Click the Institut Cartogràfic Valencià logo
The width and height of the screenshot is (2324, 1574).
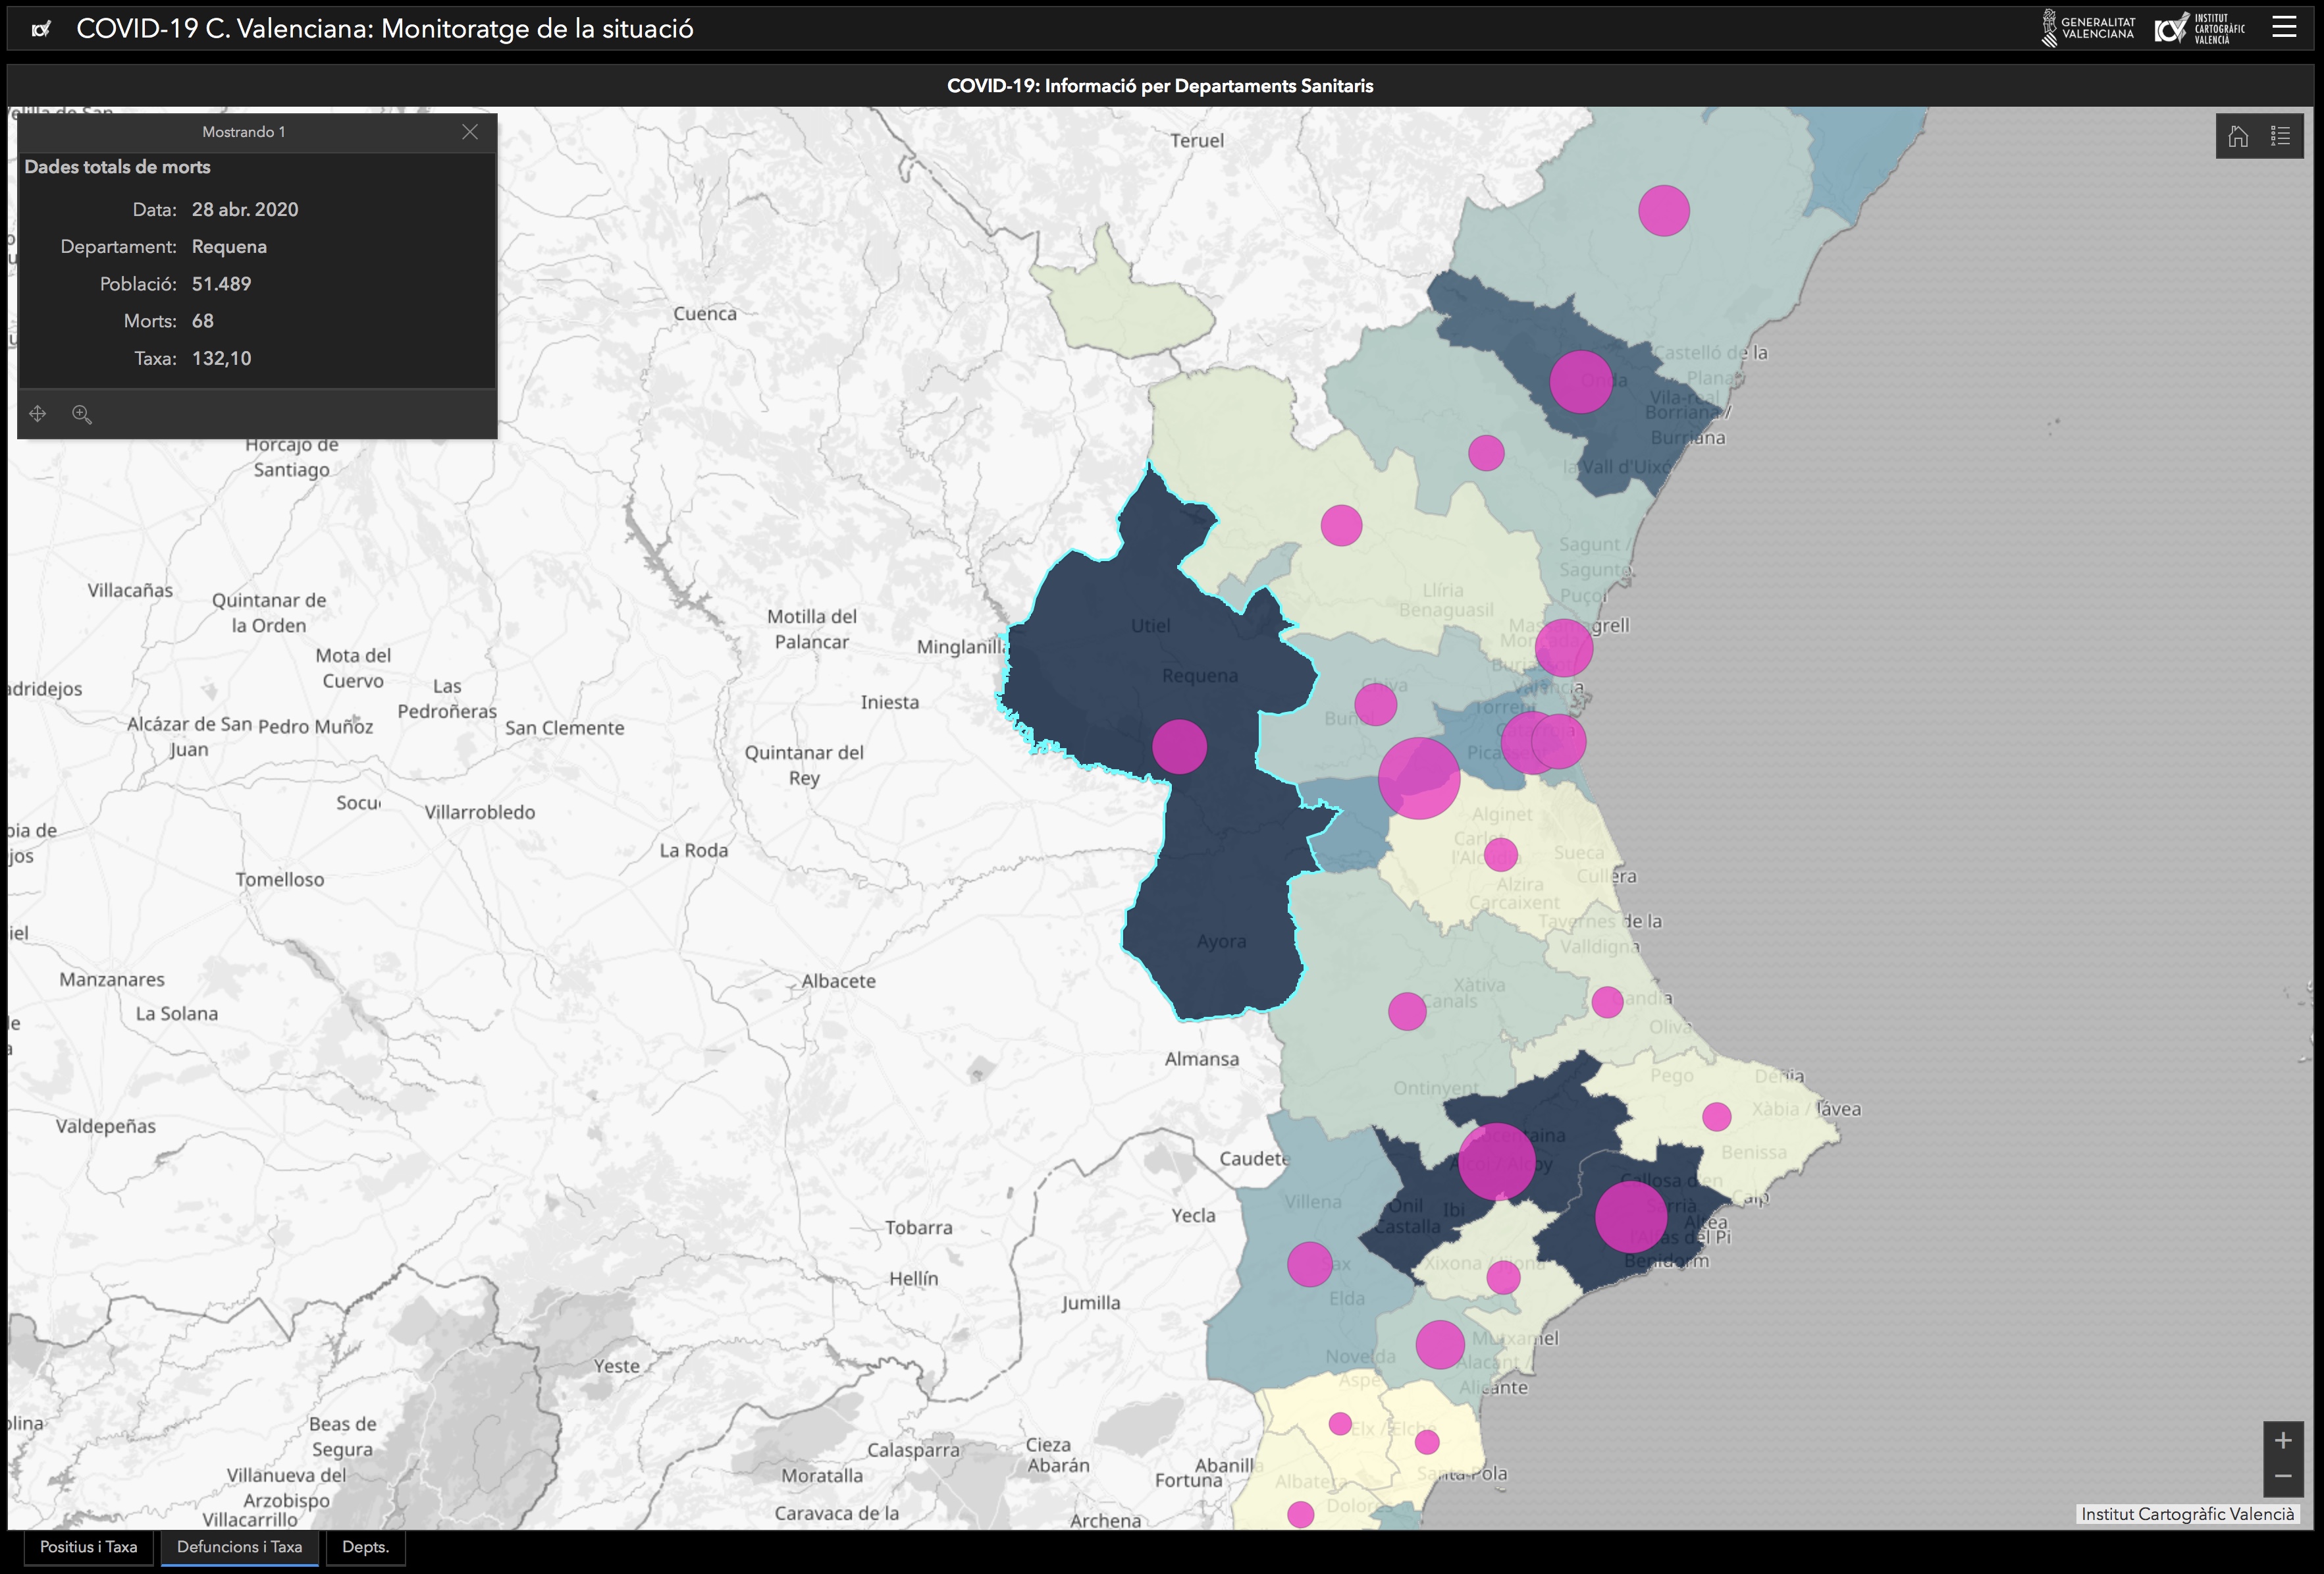pyautogui.click(x=2199, y=28)
